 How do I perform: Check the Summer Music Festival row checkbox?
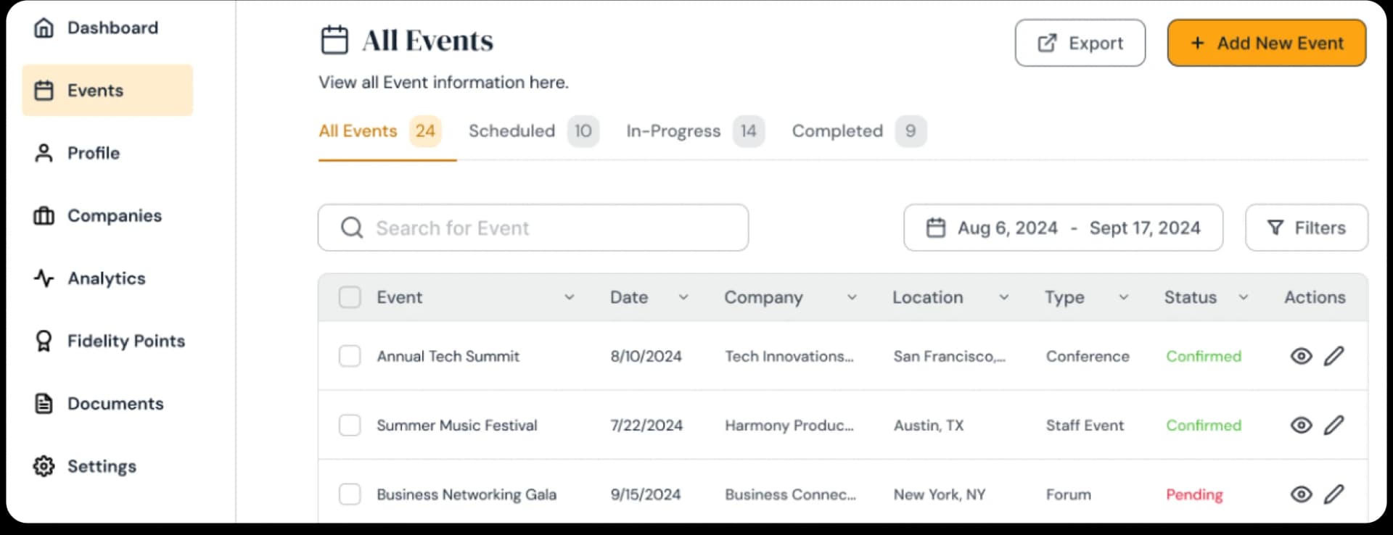(350, 425)
